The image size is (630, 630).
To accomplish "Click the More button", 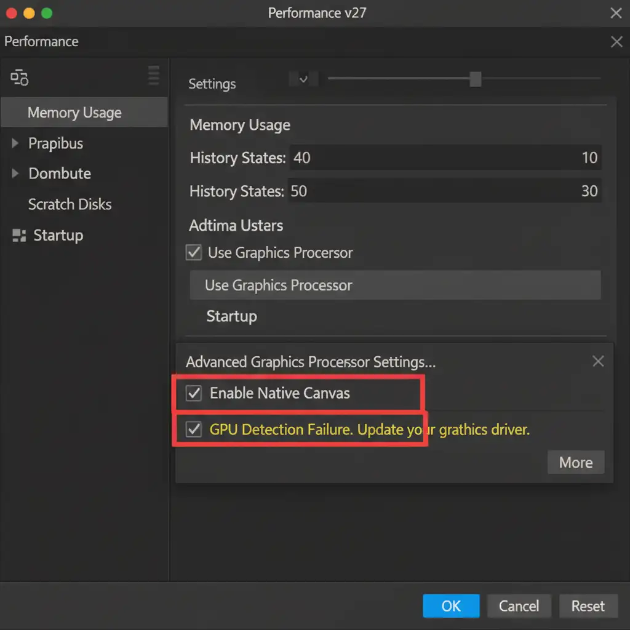I will pyautogui.click(x=575, y=463).
